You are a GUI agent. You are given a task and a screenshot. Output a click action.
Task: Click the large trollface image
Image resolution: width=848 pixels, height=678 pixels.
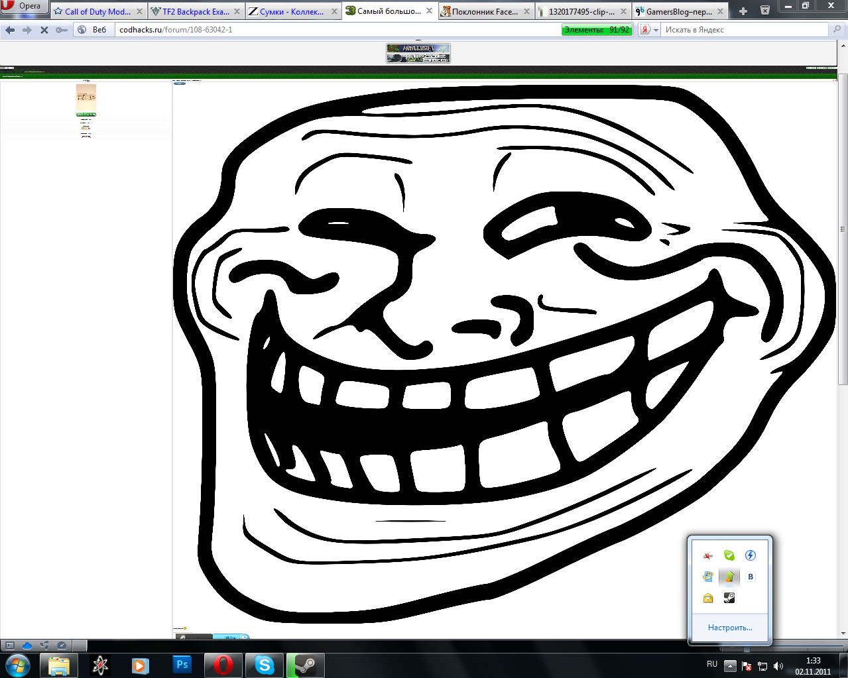click(x=504, y=354)
